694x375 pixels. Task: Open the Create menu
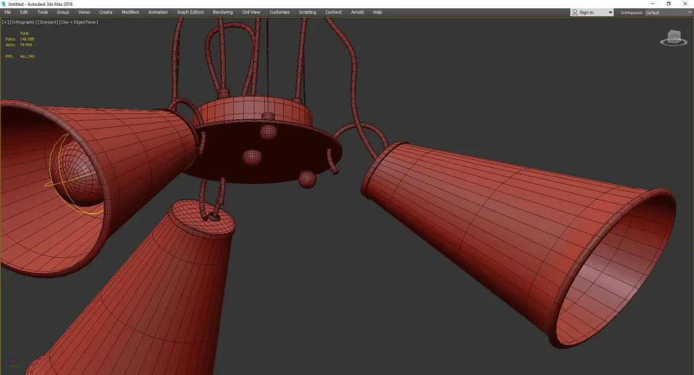click(x=106, y=12)
